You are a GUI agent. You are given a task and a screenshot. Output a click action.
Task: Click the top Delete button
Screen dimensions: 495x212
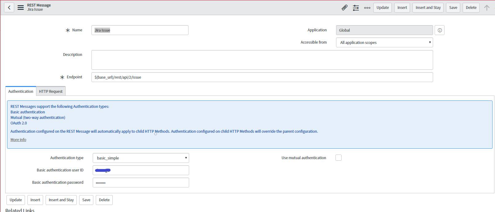click(x=471, y=8)
